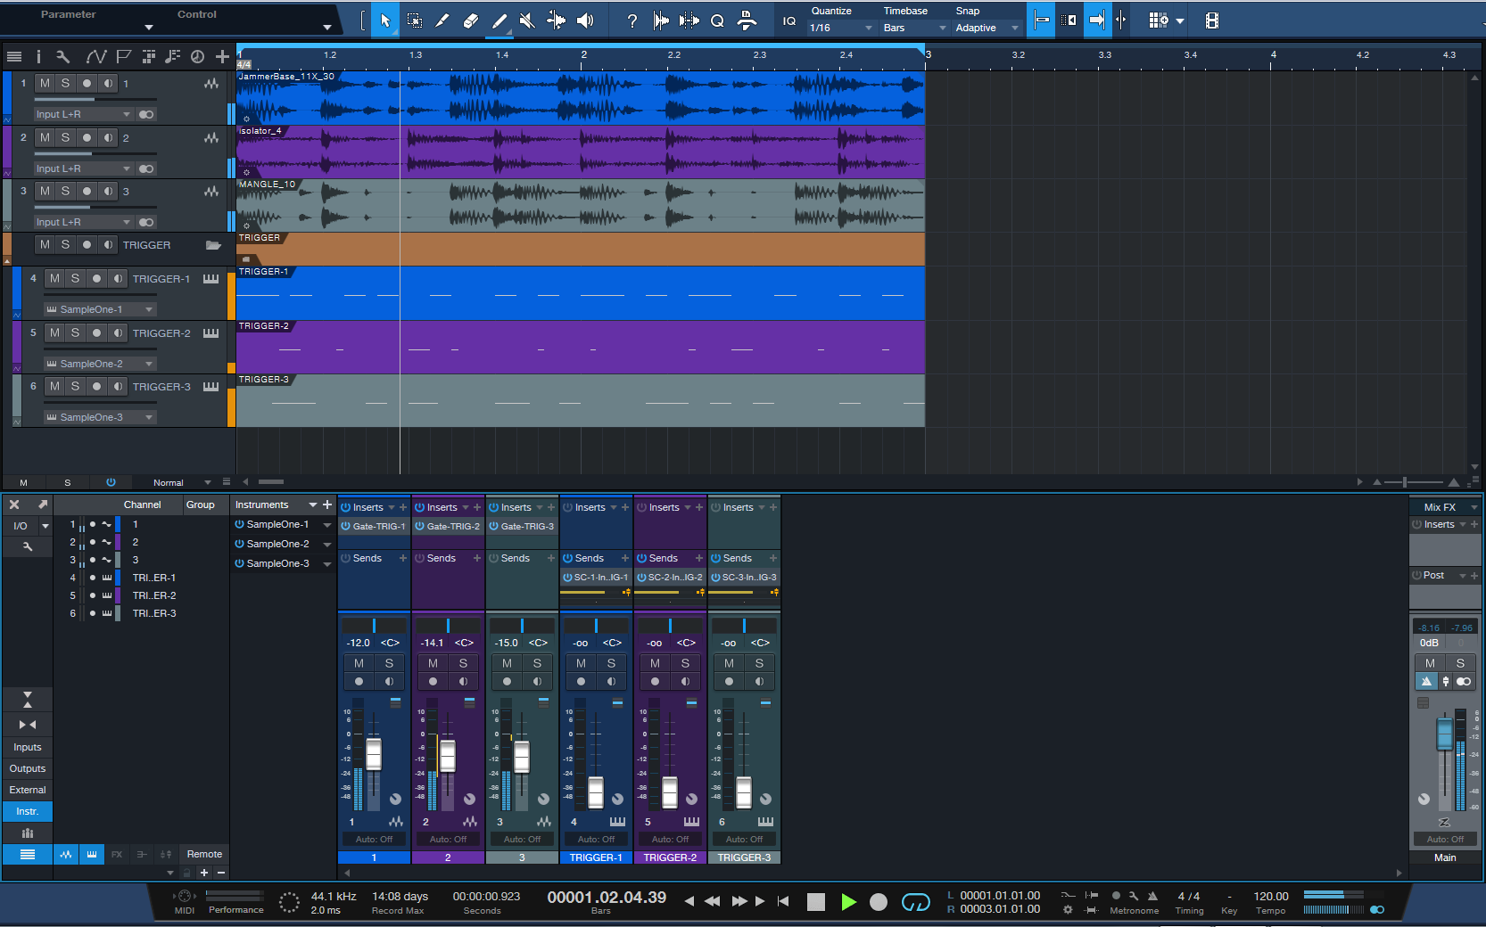
Task: Select the Split tool
Action: click(442, 21)
